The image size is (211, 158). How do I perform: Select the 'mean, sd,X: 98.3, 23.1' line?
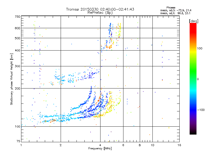click(175, 13)
